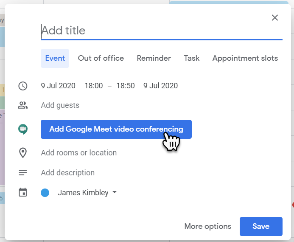Screen dimensions: 294x242
Task: Open More options
Action: point(208,226)
